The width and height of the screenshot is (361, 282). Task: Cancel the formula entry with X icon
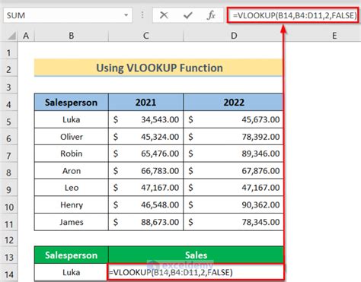pyautogui.click(x=164, y=15)
